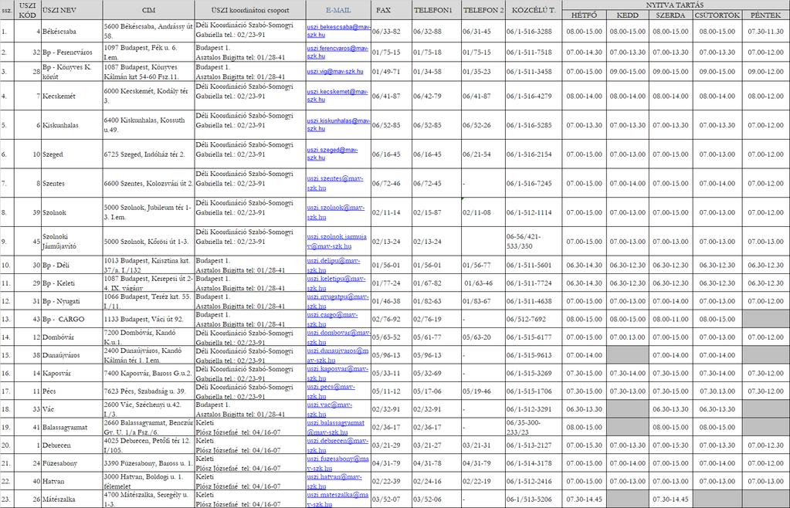This screenshot has height=508, width=790.
Task: Open the uszi.pecs email link
Action: 331,391
